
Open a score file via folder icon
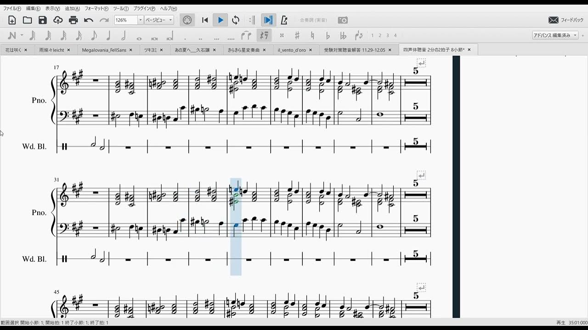point(28,20)
